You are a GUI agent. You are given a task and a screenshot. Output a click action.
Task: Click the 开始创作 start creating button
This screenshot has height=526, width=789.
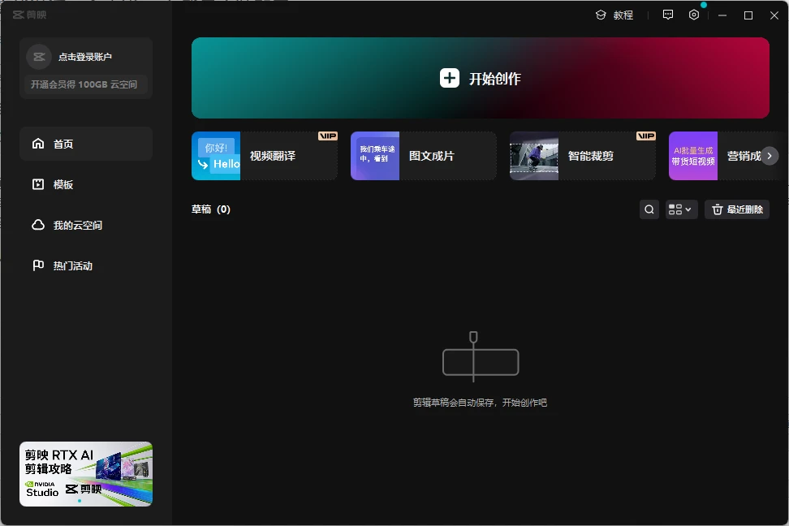click(480, 78)
